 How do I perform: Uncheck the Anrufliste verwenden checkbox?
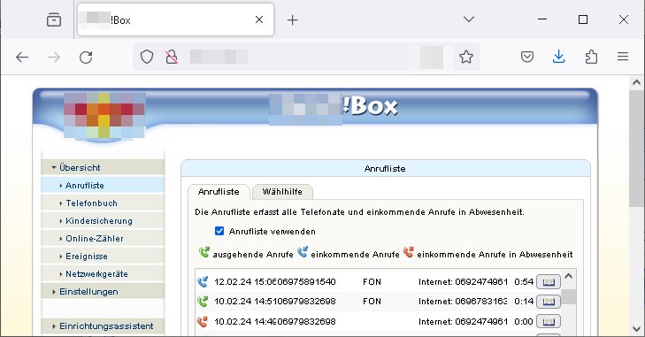(x=219, y=231)
